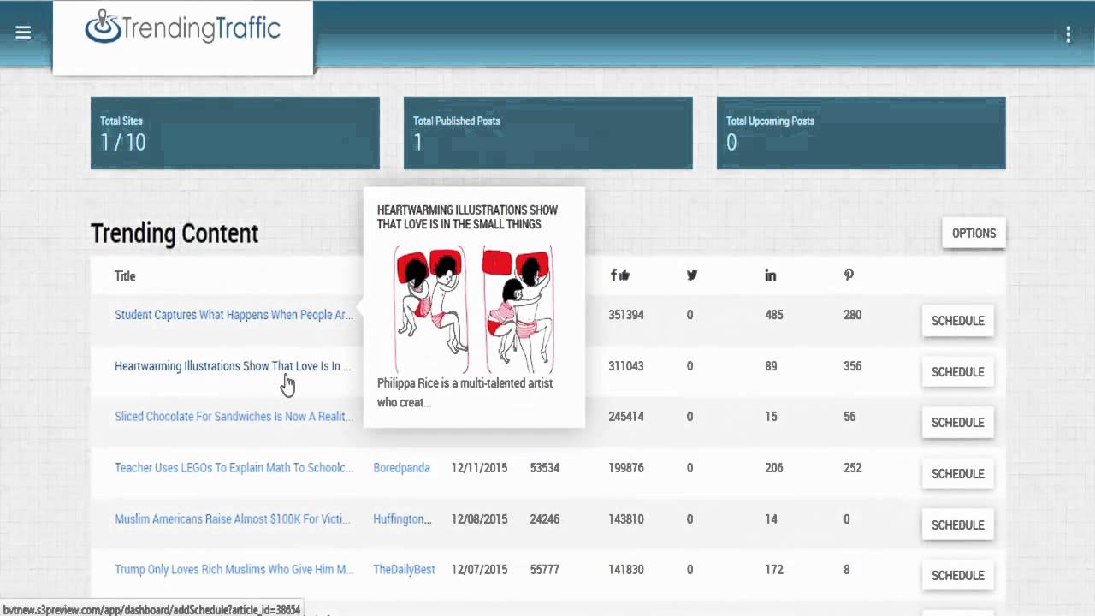Open the Boredpanda source link
The width and height of the screenshot is (1095, 616).
coord(401,468)
